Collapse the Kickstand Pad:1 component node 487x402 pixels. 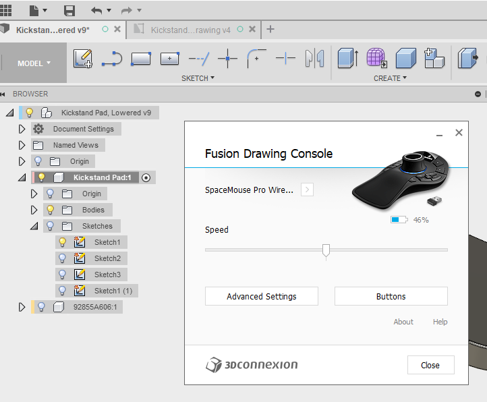[22, 177]
